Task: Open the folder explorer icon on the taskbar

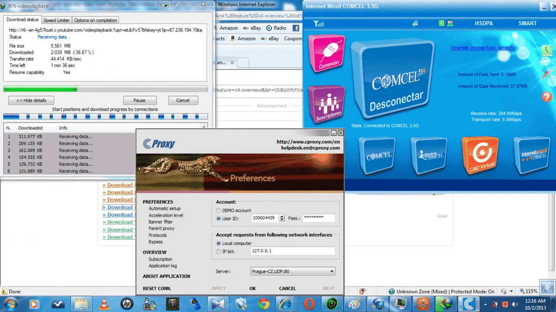Action: tap(82, 304)
